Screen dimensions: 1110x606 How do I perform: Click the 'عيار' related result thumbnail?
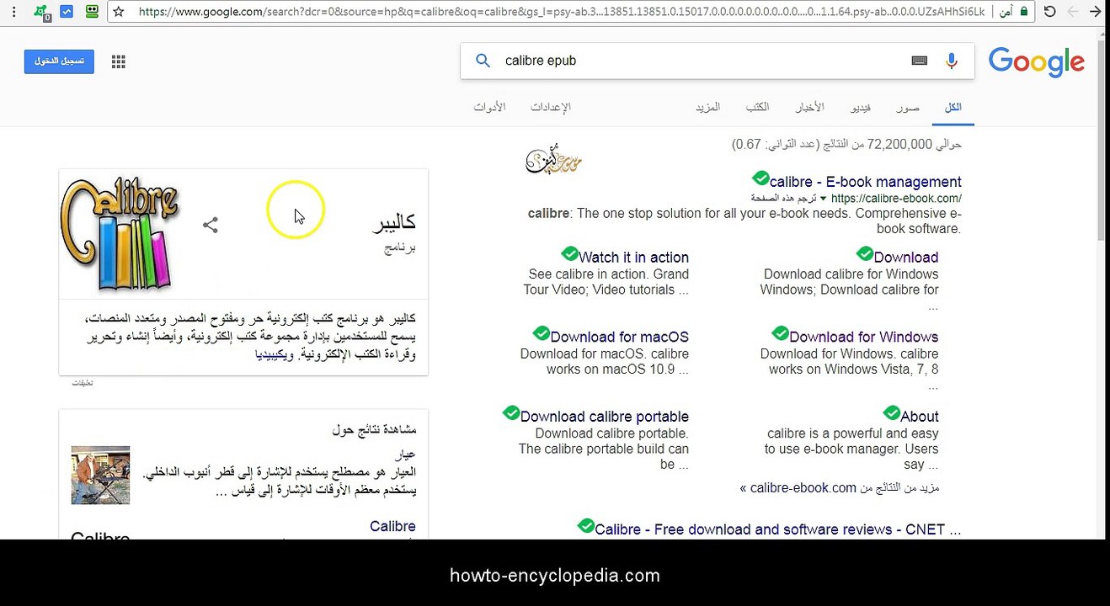[100, 475]
